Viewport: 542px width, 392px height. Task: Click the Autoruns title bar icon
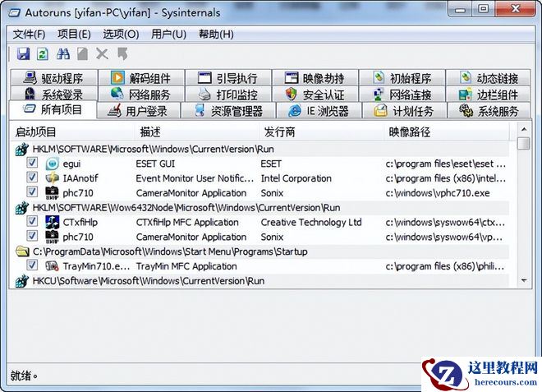[x=15, y=13]
